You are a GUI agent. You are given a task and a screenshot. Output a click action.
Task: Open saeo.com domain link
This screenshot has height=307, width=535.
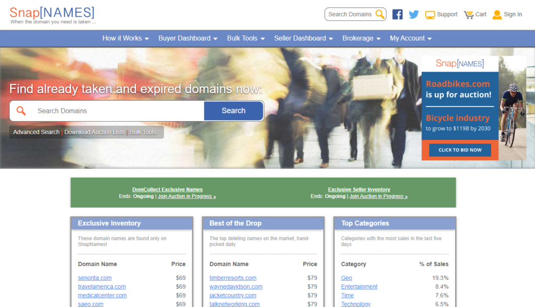pos(90,304)
